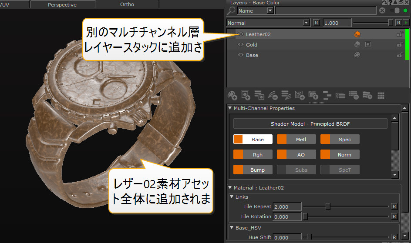The height and width of the screenshot is (243, 411).
Task: Click the mask icon on Gold layer
Action: click(368, 44)
